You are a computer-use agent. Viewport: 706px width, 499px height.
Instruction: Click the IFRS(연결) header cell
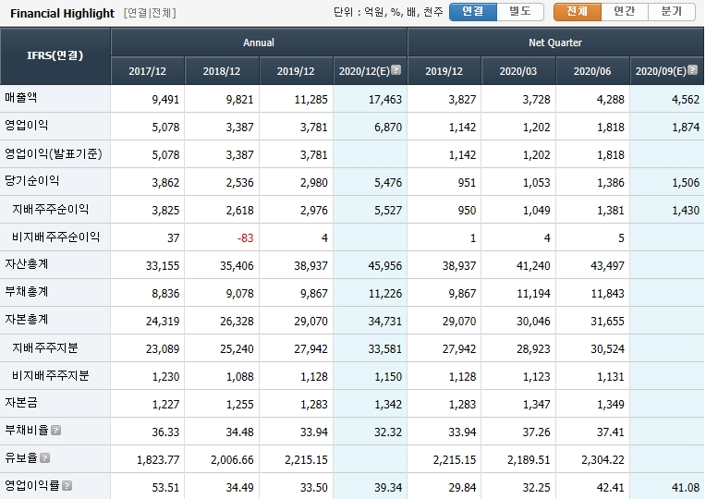pyautogui.click(x=55, y=55)
